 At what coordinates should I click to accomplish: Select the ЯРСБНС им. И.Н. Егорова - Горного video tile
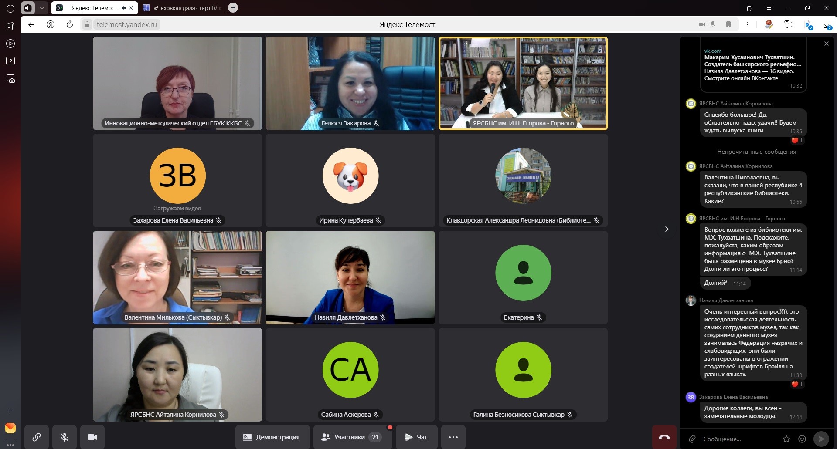523,83
